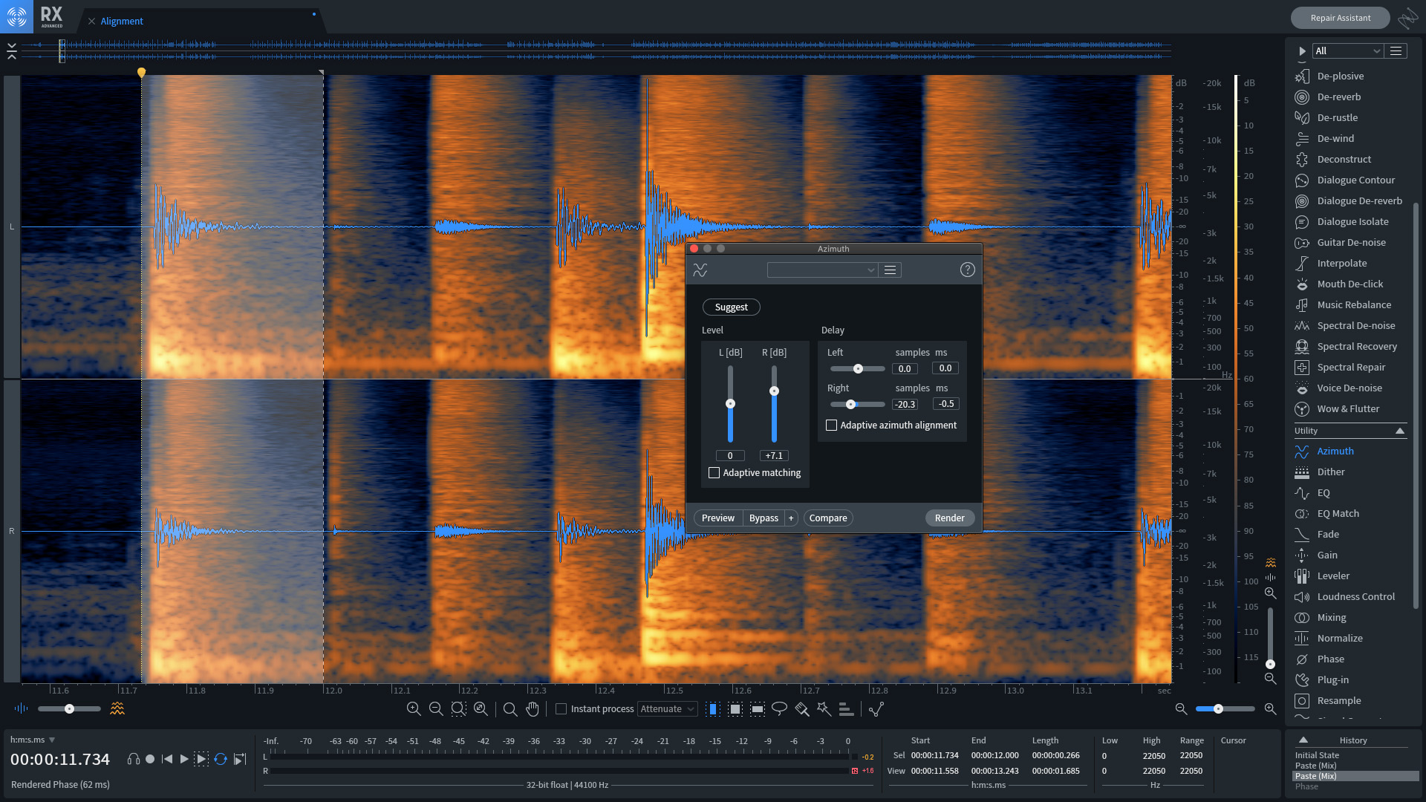Click the Right delay samples field

[905, 405]
